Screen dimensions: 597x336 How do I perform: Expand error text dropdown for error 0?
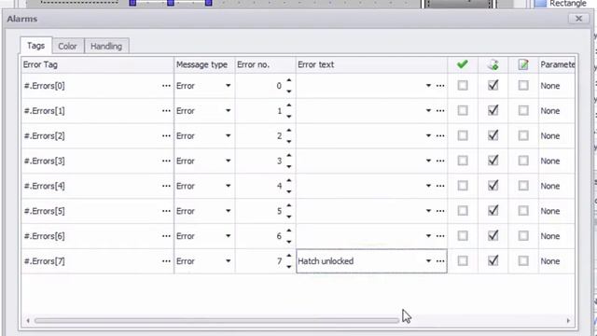[x=428, y=86]
